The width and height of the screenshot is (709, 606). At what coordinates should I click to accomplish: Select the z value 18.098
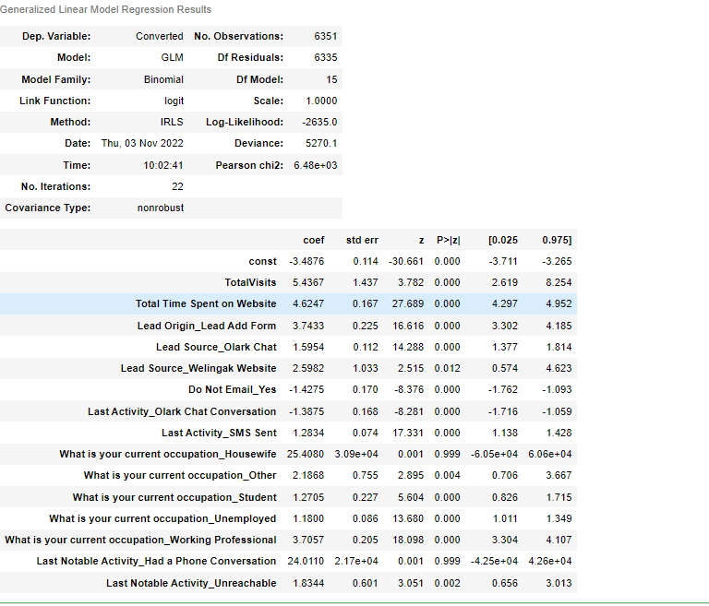click(x=408, y=540)
